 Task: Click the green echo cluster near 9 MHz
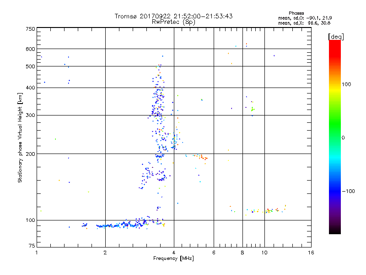(x=253, y=109)
